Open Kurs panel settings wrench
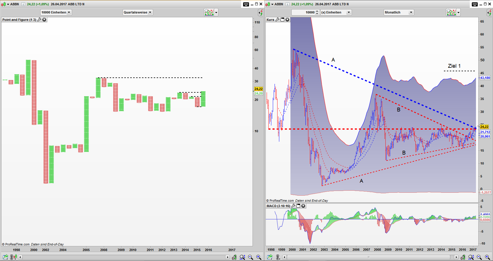 pos(277,20)
